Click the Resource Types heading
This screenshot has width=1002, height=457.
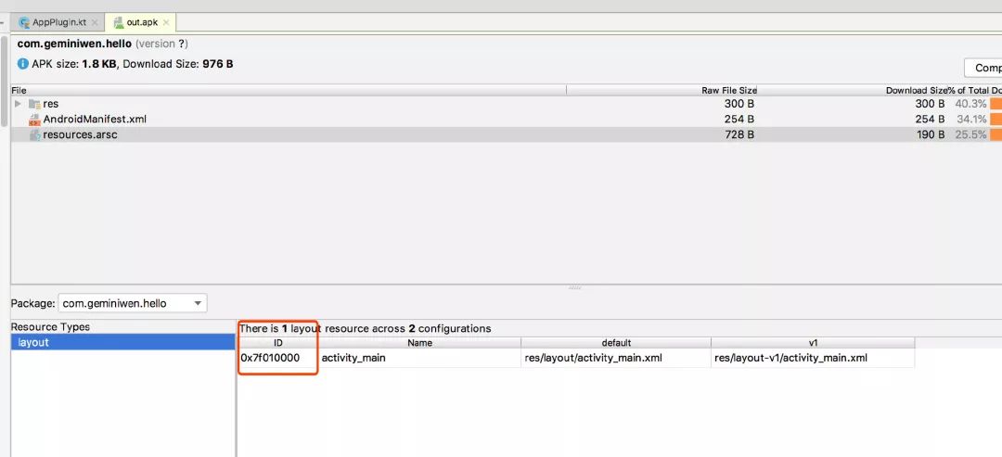(50, 327)
